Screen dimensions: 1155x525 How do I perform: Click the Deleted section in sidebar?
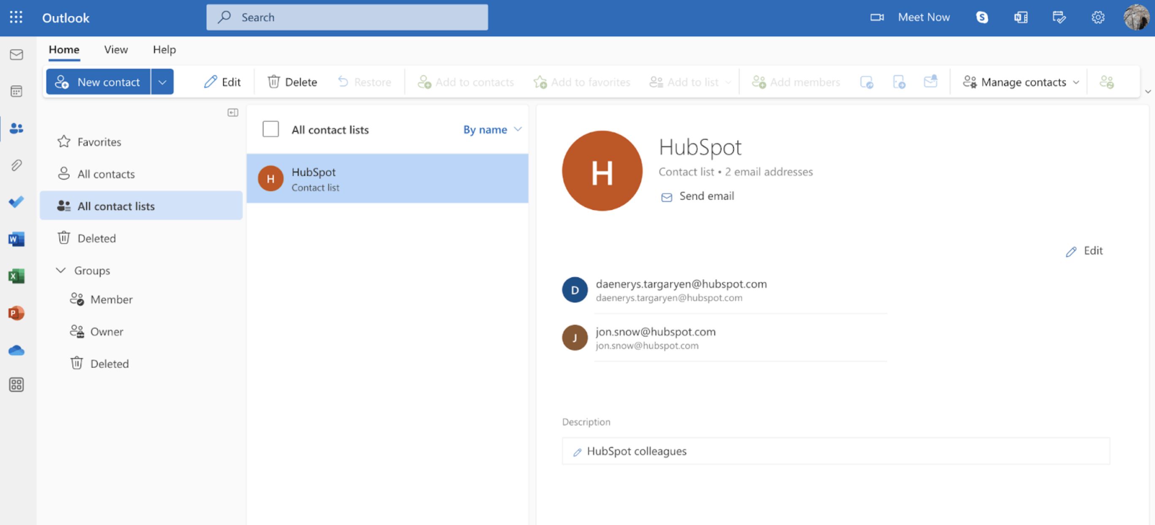97,237
